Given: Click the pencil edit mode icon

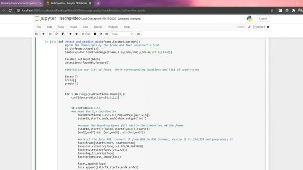Looking at the screenshot, I should pos(250,27).
